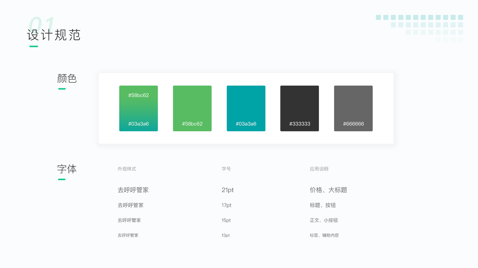Click the 标签、辅助内容 usage text

[x=324, y=235]
